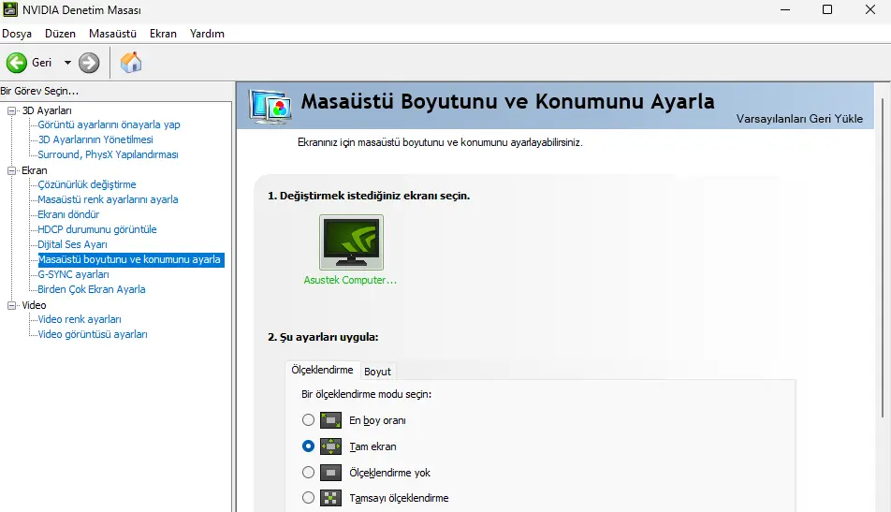
Task: Open Çözünürlük değiştirme page
Action: pos(87,184)
